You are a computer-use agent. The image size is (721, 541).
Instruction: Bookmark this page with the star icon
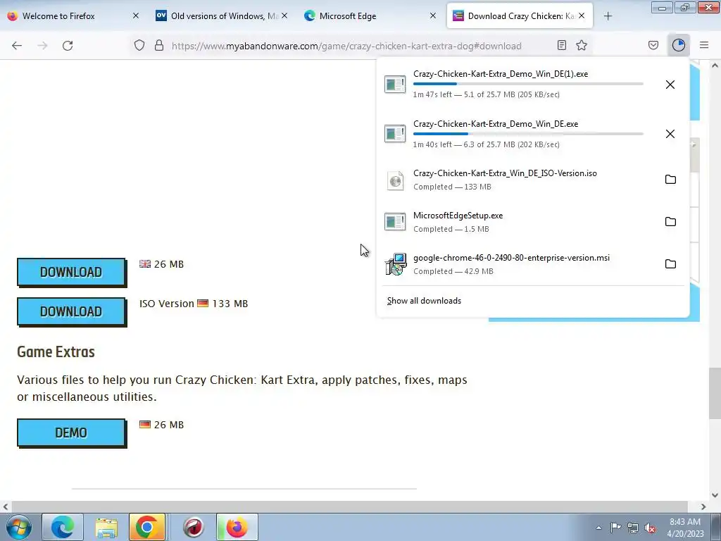point(582,45)
